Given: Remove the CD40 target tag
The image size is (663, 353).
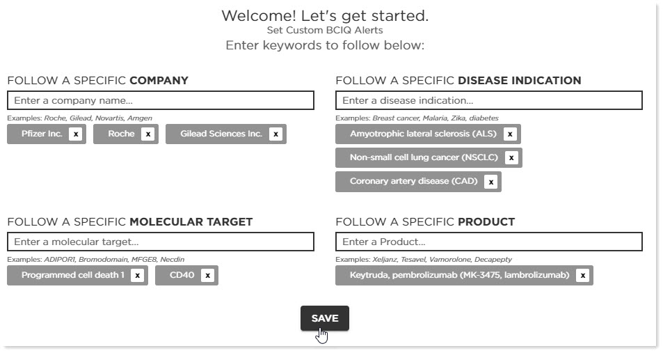Looking at the screenshot, I should coord(207,276).
